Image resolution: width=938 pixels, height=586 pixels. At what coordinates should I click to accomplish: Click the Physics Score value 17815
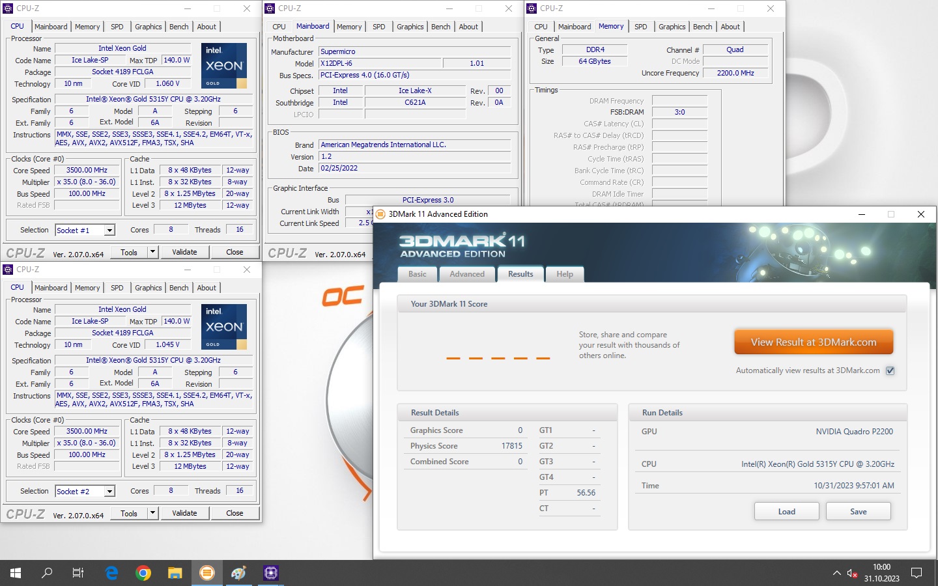511,446
